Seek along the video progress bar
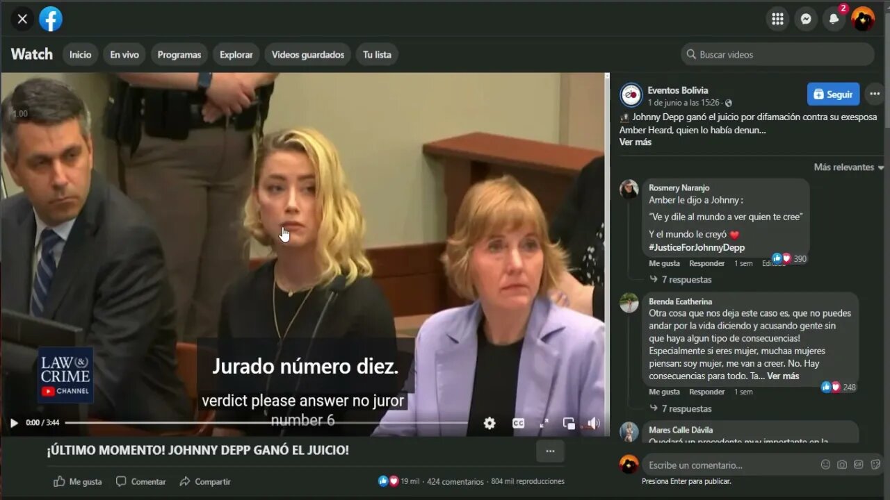The width and height of the screenshot is (890, 500). point(266,422)
